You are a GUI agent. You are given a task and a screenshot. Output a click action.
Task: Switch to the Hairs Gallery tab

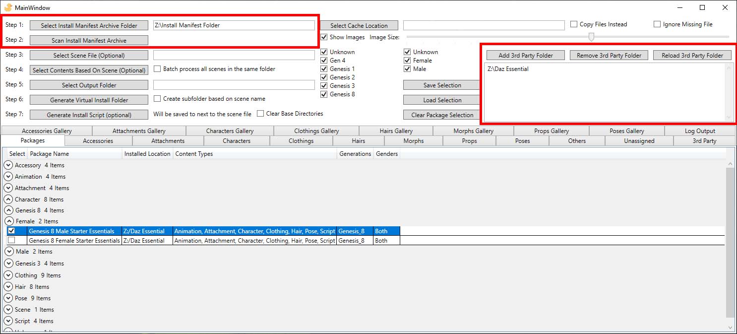tap(396, 131)
